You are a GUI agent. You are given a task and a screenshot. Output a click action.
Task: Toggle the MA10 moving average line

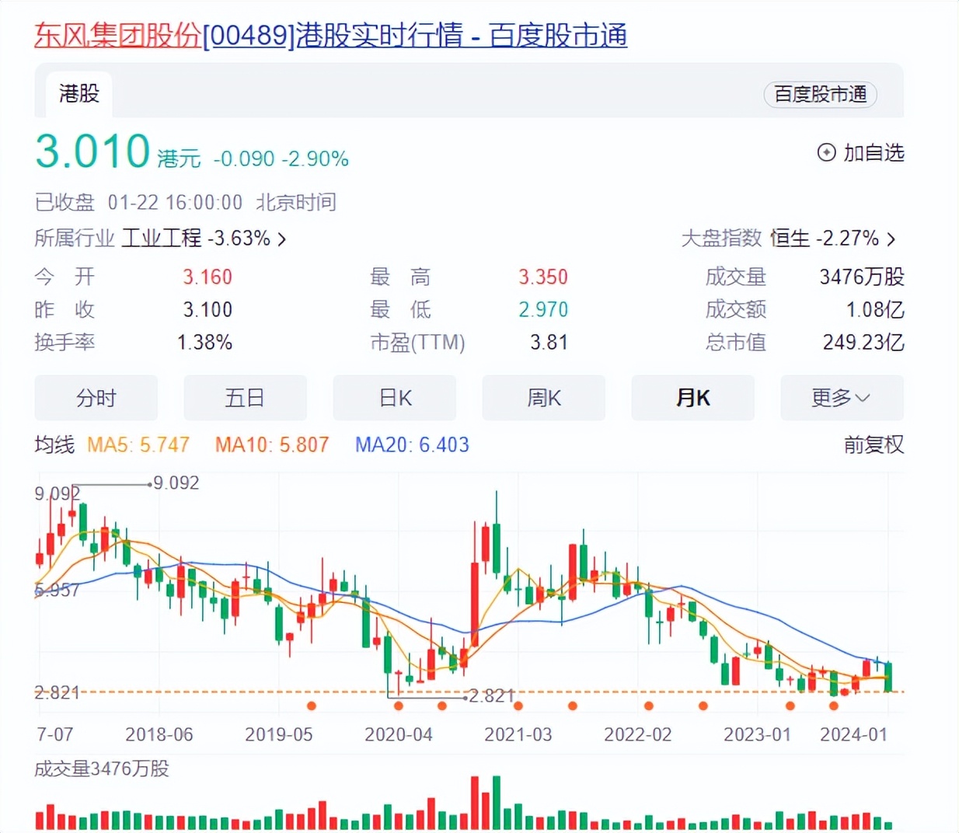click(272, 444)
